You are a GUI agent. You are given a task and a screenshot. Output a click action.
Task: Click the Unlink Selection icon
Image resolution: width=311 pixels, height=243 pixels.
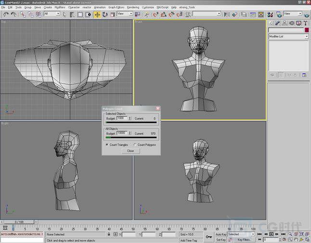pos(30,14)
